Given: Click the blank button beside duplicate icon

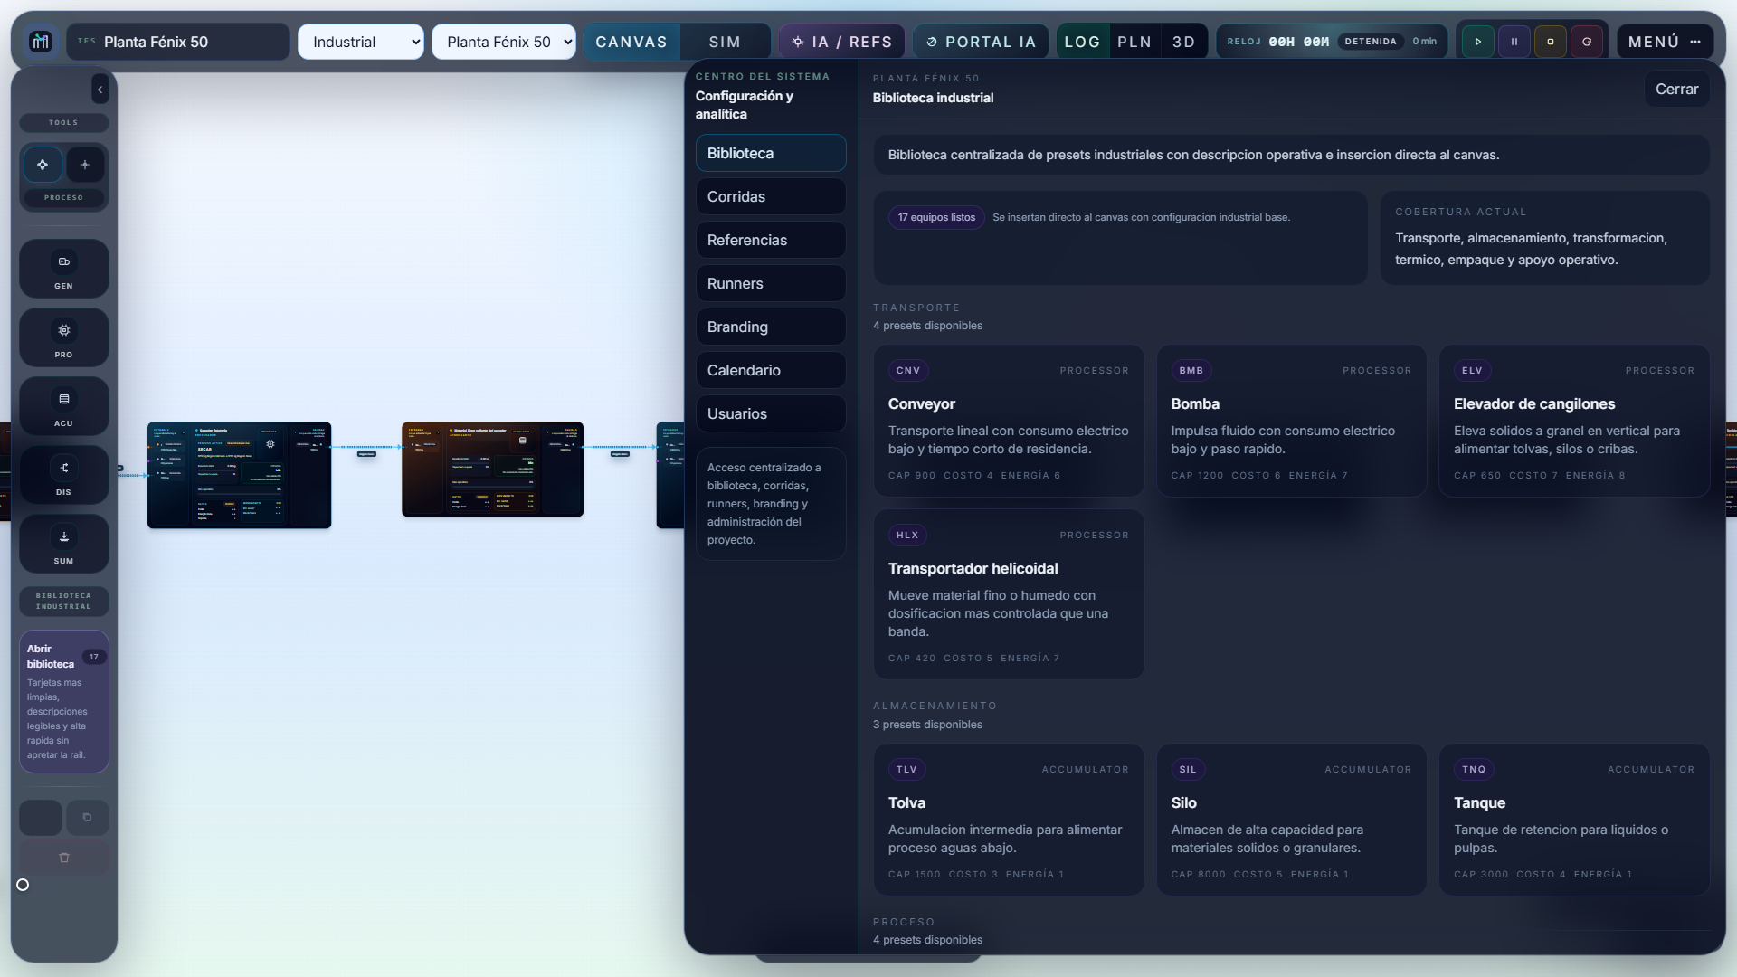Looking at the screenshot, I should click(x=41, y=818).
